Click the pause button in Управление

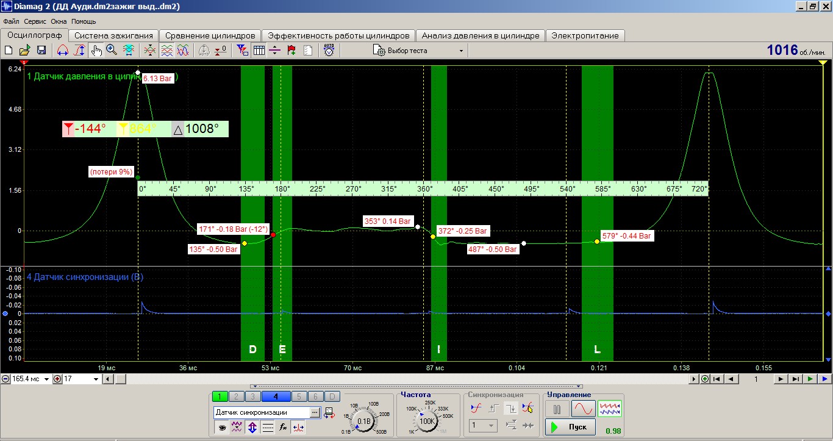(557, 409)
